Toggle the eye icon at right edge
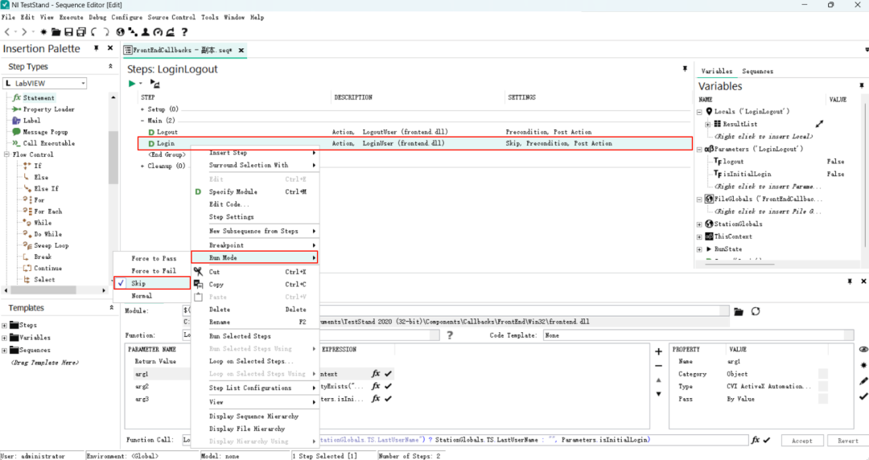The width and height of the screenshot is (869, 460). point(863,349)
